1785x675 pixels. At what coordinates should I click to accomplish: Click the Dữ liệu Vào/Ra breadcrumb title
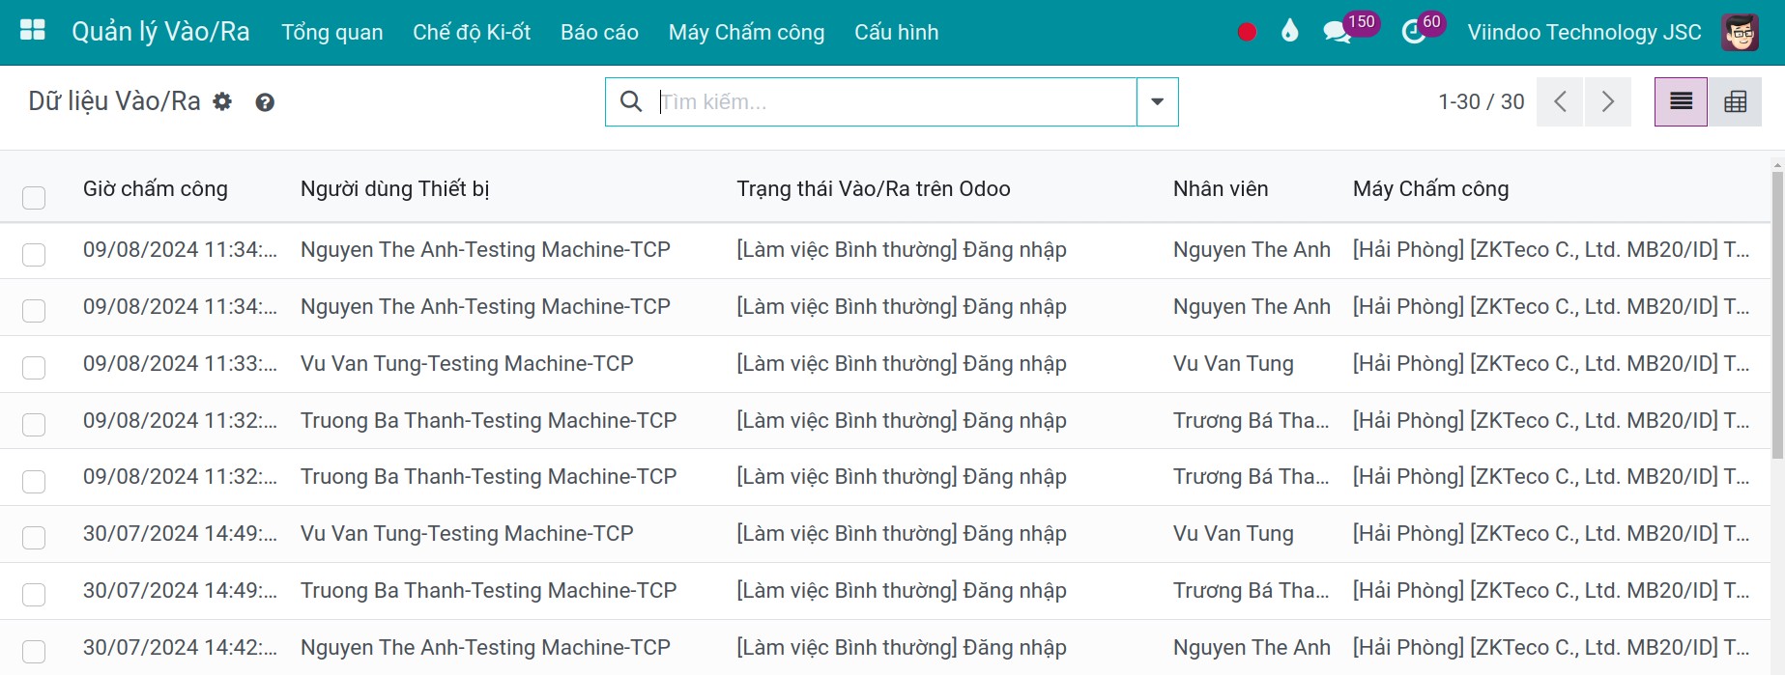coord(114,101)
